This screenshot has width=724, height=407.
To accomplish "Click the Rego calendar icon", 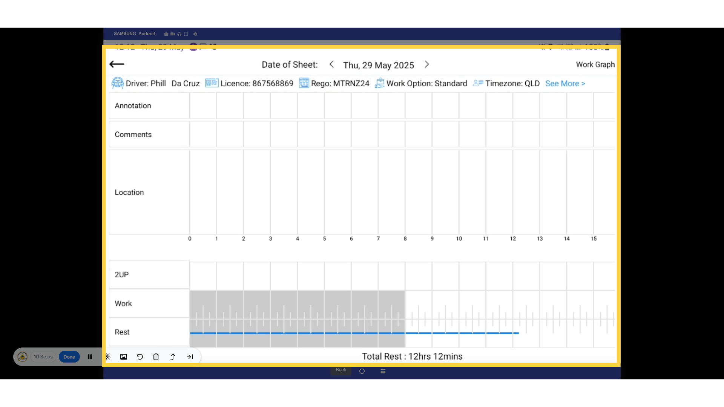I will (304, 83).
